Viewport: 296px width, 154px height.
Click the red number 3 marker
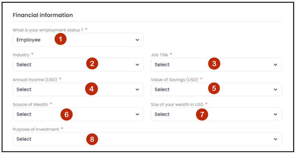[x=214, y=64]
